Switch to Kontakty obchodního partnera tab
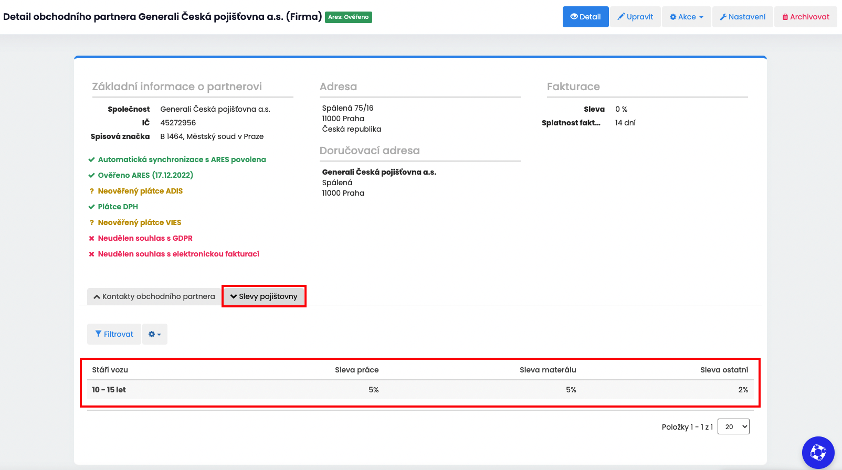The height and width of the screenshot is (470, 842). 154,296
